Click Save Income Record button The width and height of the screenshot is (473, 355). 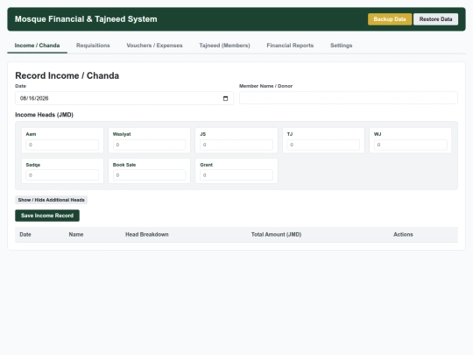click(47, 216)
